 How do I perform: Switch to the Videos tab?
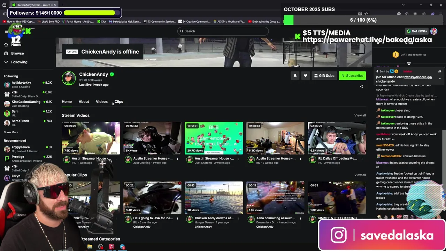[102, 101]
